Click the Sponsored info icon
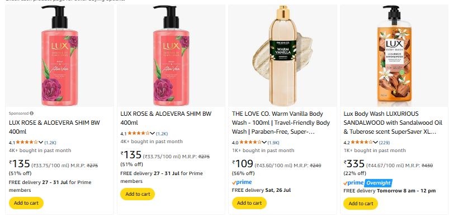The image size is (449, 217). (31, 114)
